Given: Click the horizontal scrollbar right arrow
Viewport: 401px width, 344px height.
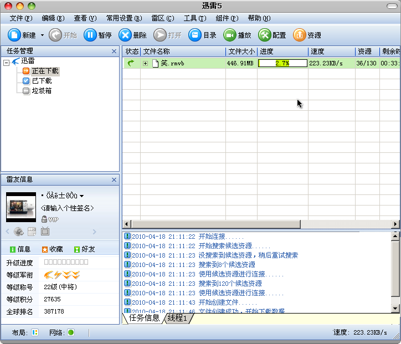Looking at the screenshot, I should point(395,224).
